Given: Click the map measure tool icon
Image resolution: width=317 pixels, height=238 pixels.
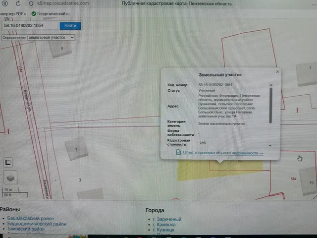Looking at the screenshot, I should (8, 163).
